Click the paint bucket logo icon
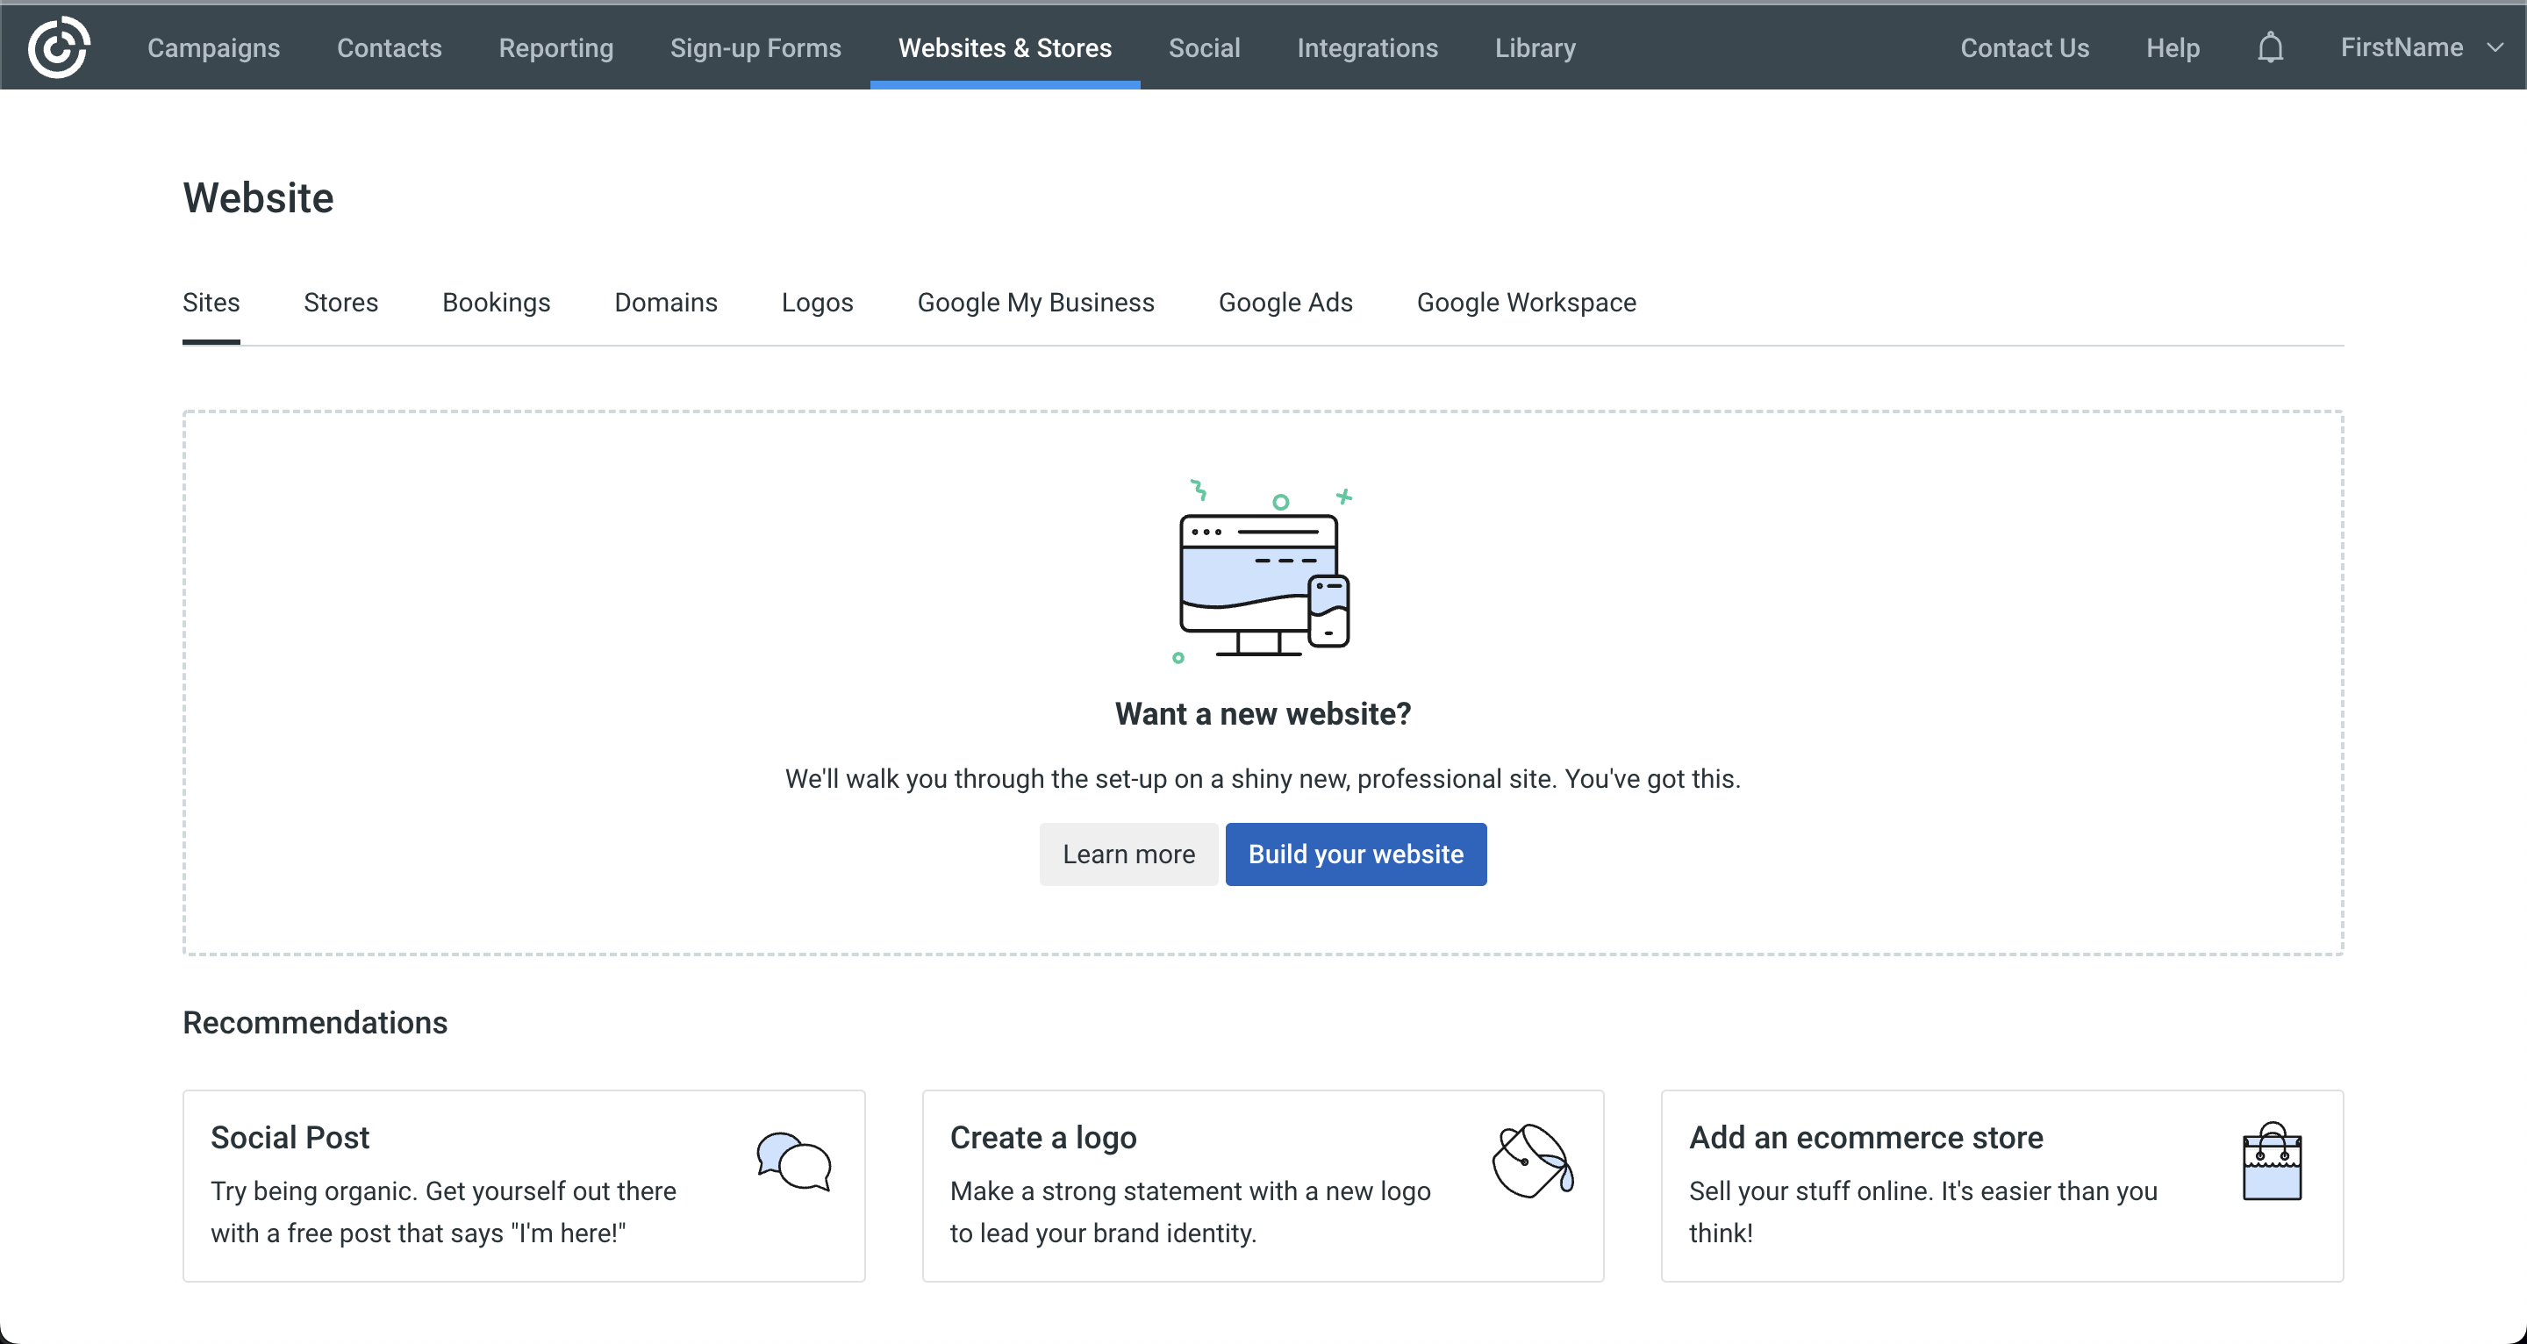The image size is (2527, 1344). [1533, 1162]
